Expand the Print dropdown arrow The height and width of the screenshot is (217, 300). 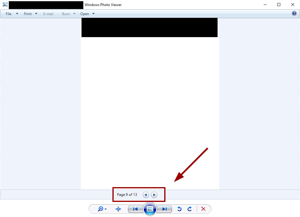[36, 14]
